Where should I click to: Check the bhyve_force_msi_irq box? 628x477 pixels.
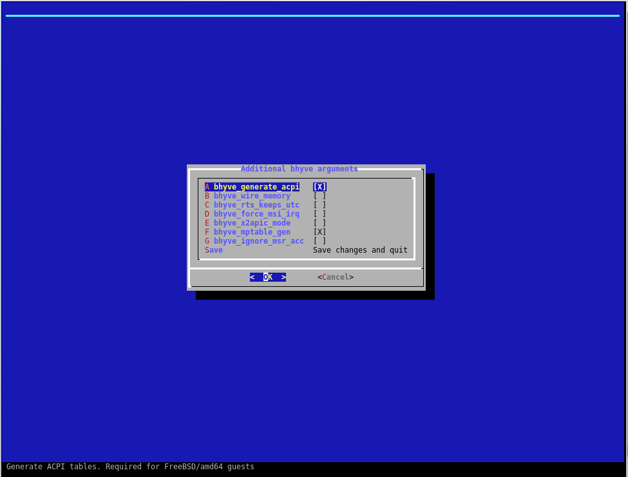pos(319,214)
